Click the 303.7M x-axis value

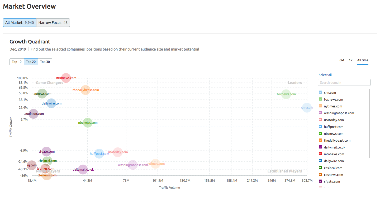[307, 181]
